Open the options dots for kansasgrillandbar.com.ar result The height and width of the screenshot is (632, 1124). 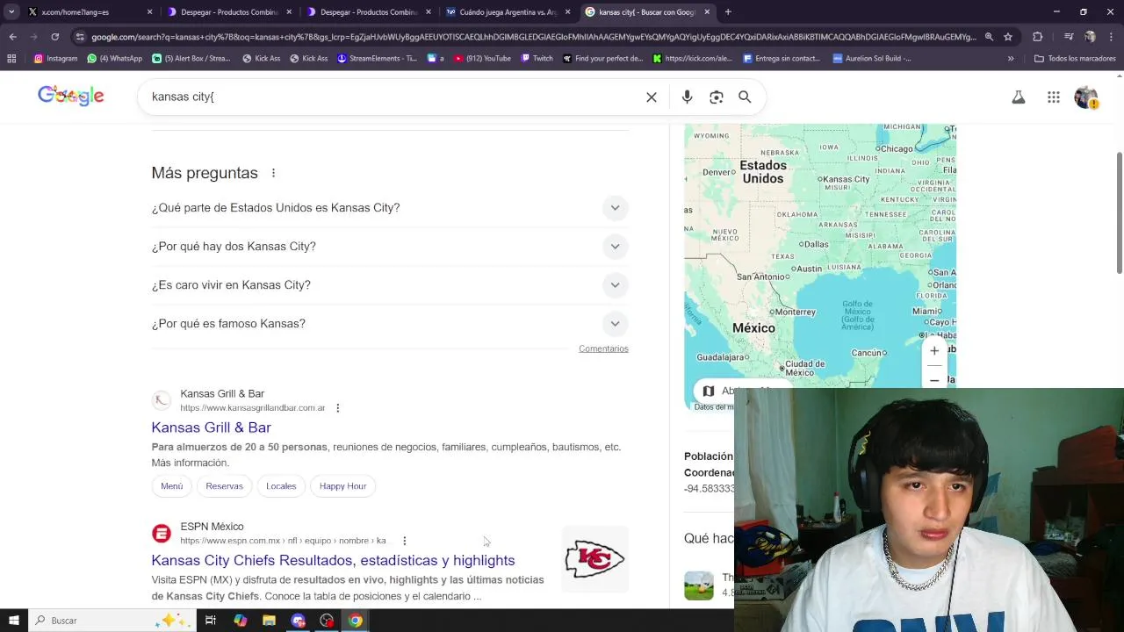pyautogui.click(x=337, y=408)
